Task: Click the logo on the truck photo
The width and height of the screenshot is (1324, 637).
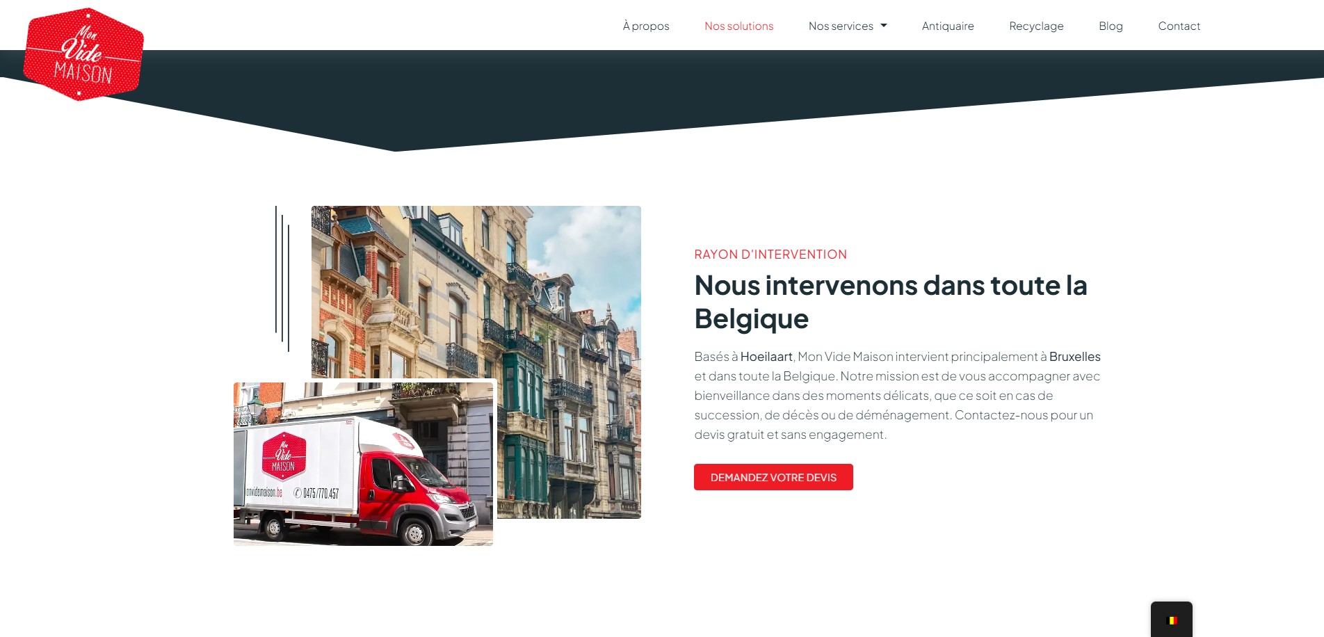Action: pyautogui.click(x=284, y=456)
